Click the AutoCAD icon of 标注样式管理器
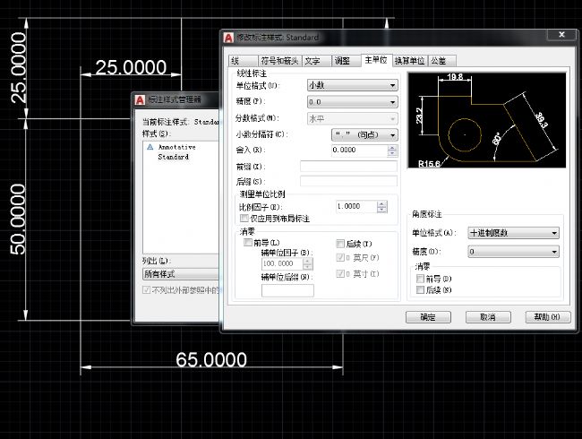Image resolution: width=582 pixels, height=439 pixels. click(140, 100)
